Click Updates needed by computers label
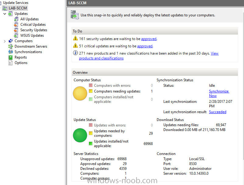The width and height of the screenshot is (244, 185). point(110,133)
